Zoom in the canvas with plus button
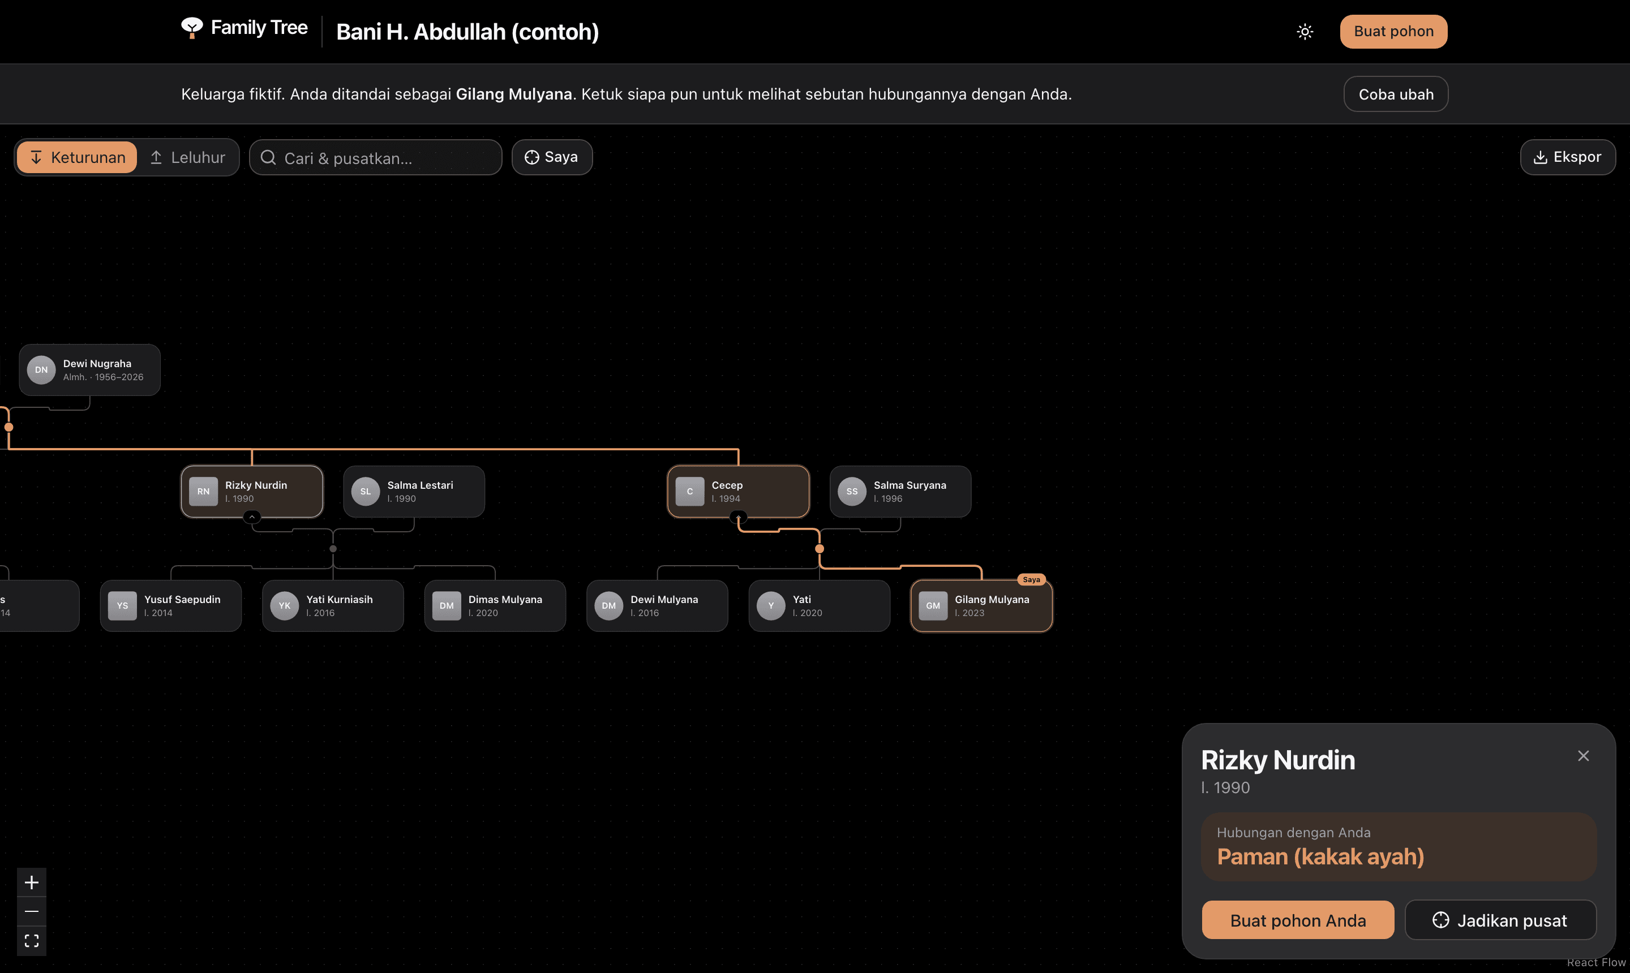 coord(32,882)
